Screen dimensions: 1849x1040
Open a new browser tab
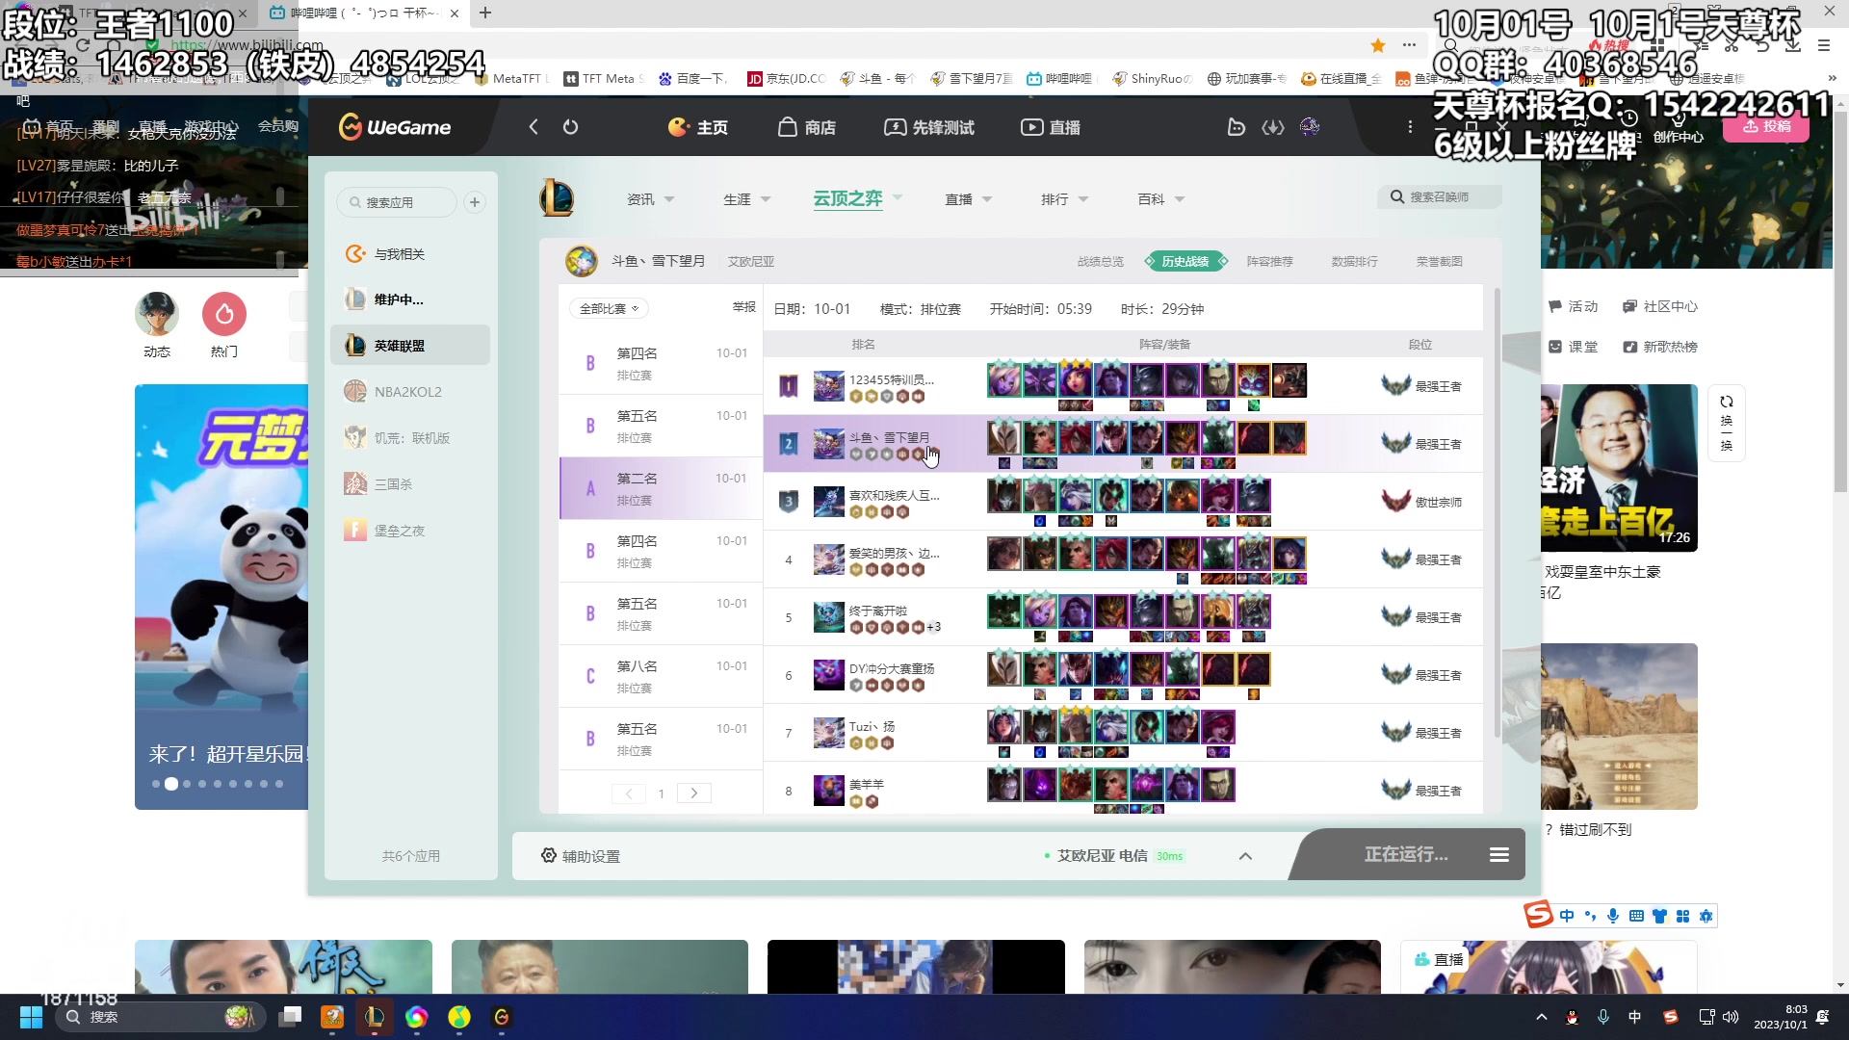485,13
